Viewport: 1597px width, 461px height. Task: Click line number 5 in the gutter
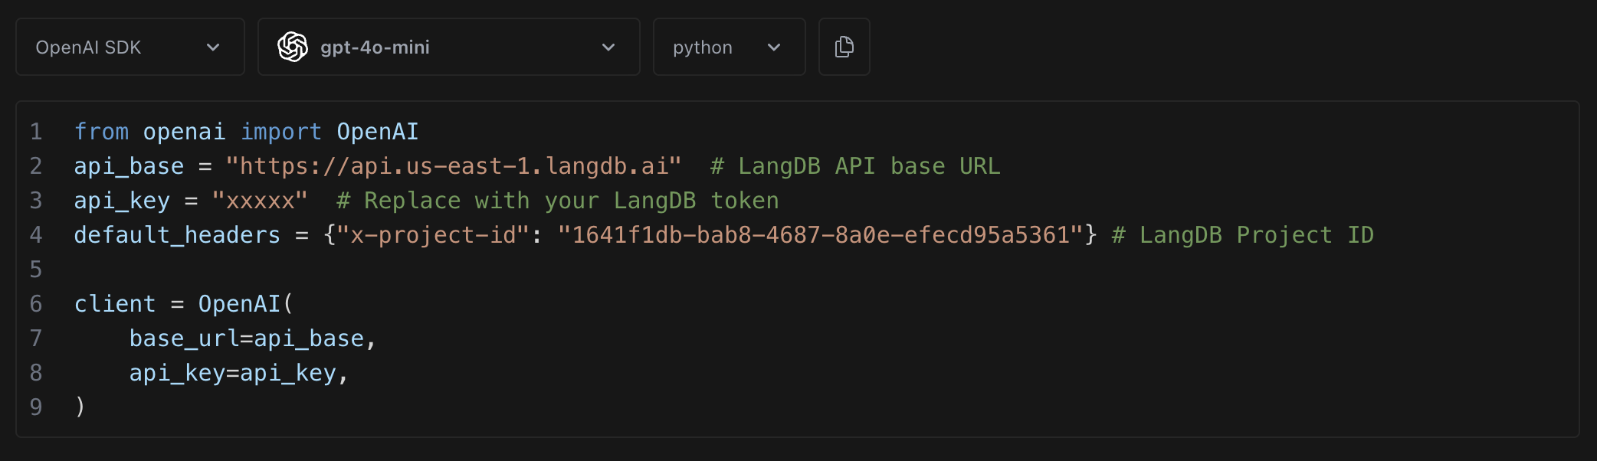pyautogui.click(x=36, y=270)
